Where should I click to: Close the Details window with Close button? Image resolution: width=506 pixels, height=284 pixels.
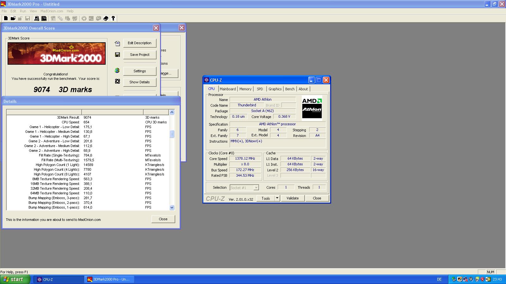(x=163, y=219)
